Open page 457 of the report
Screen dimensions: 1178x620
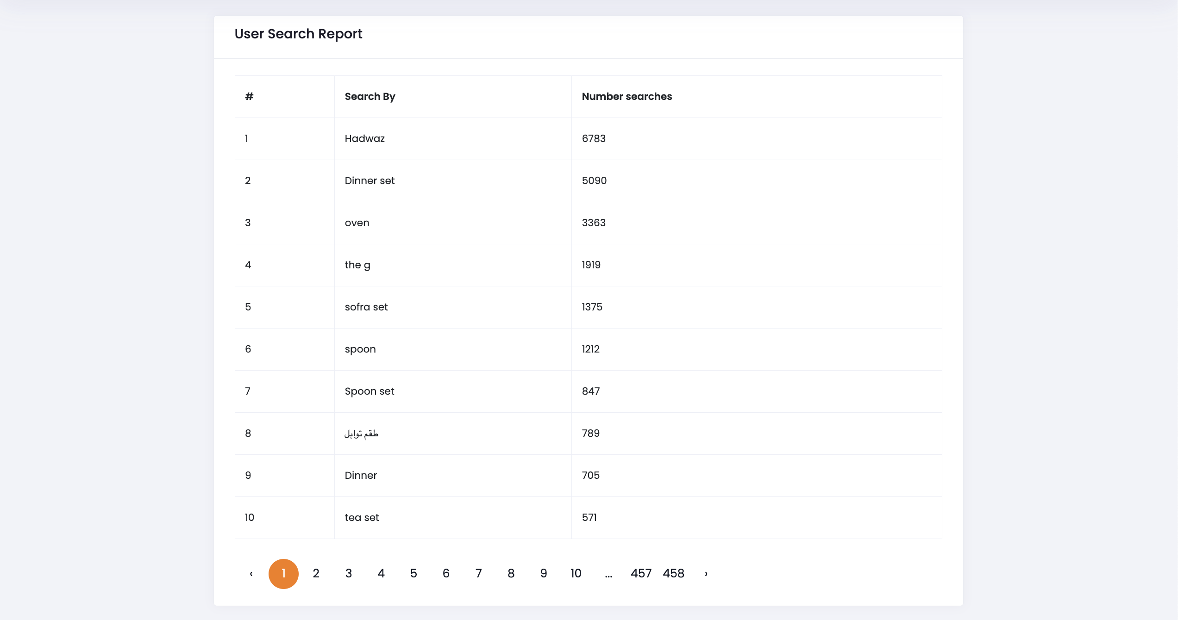click(x=641, y=574)
